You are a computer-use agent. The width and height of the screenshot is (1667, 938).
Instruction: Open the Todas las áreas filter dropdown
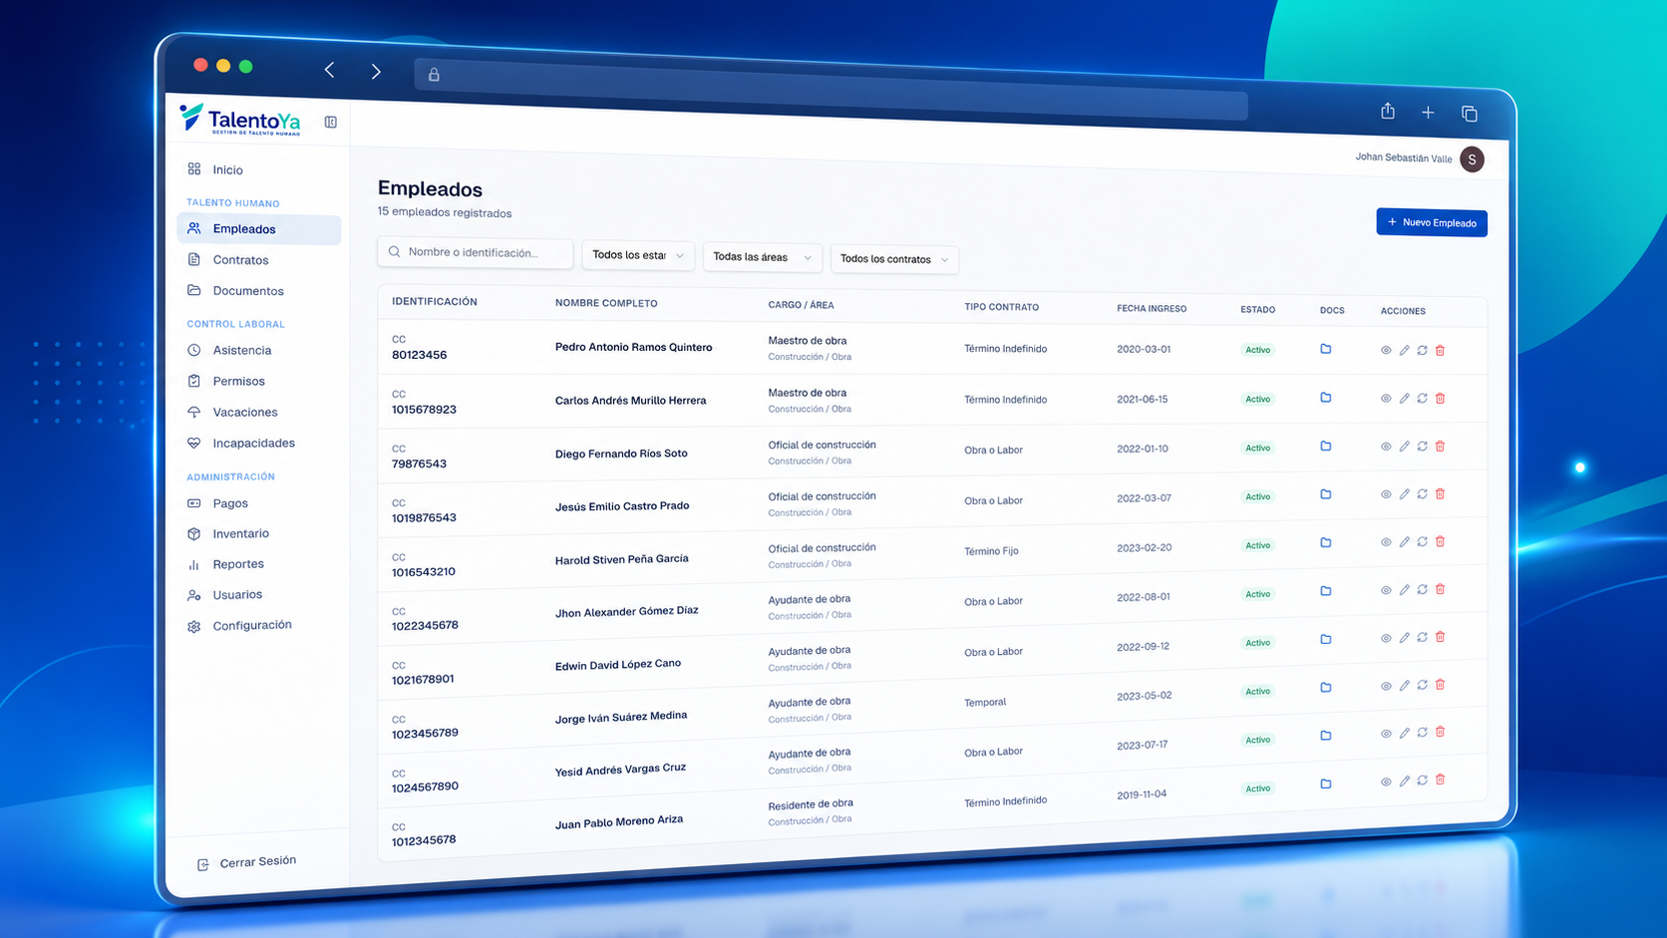(763, 257)
